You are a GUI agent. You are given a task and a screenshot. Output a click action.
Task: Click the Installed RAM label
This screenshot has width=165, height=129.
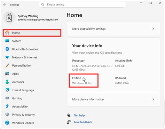[x=124, y=61]
